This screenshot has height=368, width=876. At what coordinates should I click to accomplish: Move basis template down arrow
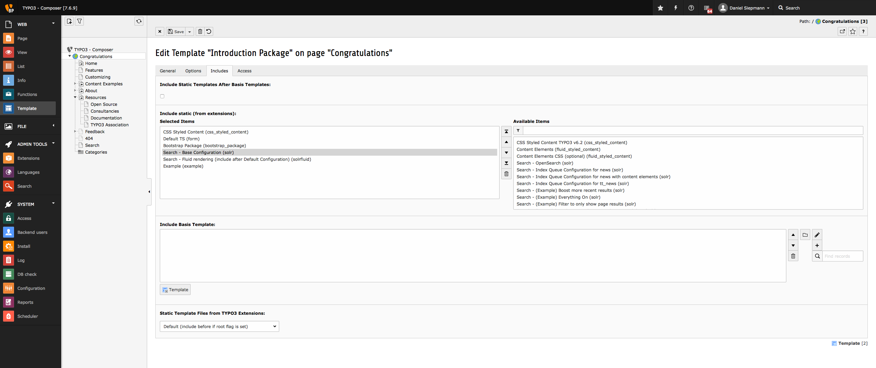tap(793, 245)
